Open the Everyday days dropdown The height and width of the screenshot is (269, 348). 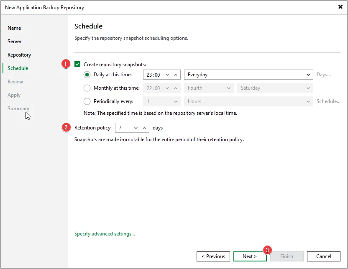(x=248, y=75)
